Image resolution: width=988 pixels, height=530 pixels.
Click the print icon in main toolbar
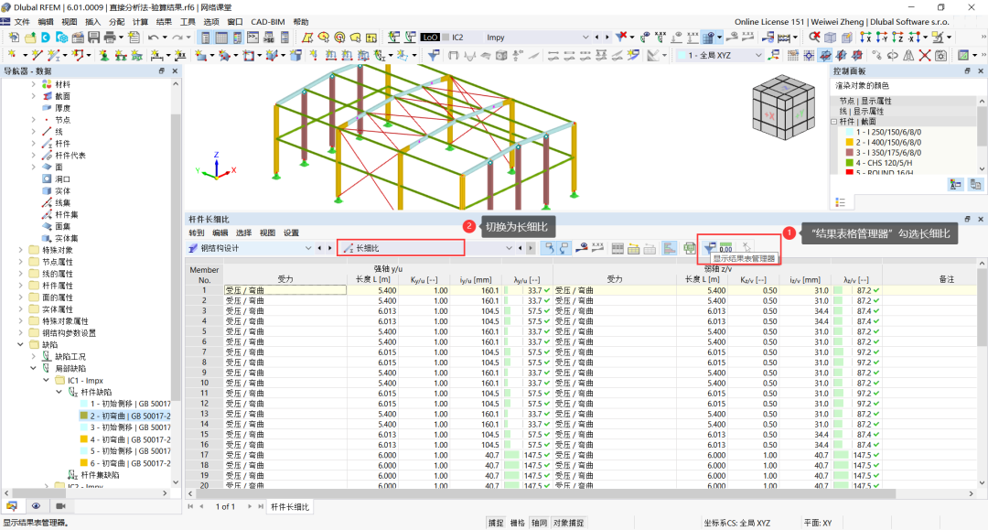pos(109,38)
